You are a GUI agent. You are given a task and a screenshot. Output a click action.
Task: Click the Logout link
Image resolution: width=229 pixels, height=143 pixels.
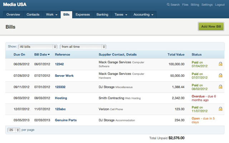(220, 5)
